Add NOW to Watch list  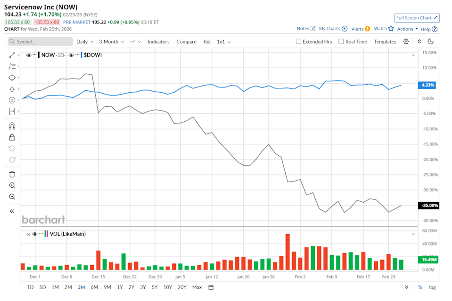(384, 29)
